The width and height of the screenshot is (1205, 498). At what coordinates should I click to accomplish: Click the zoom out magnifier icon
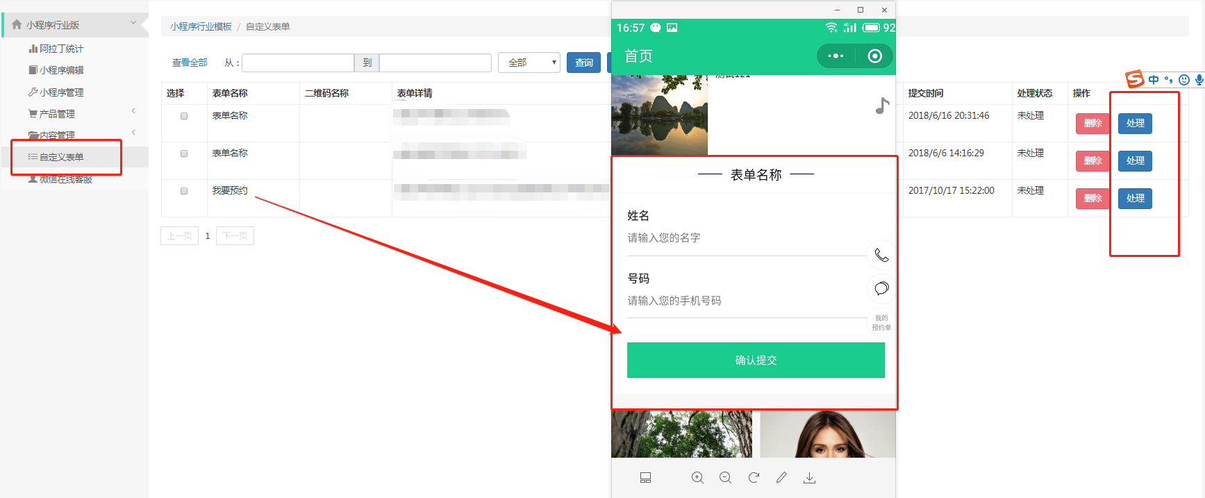pyautogui.click(x=725, y=478)
